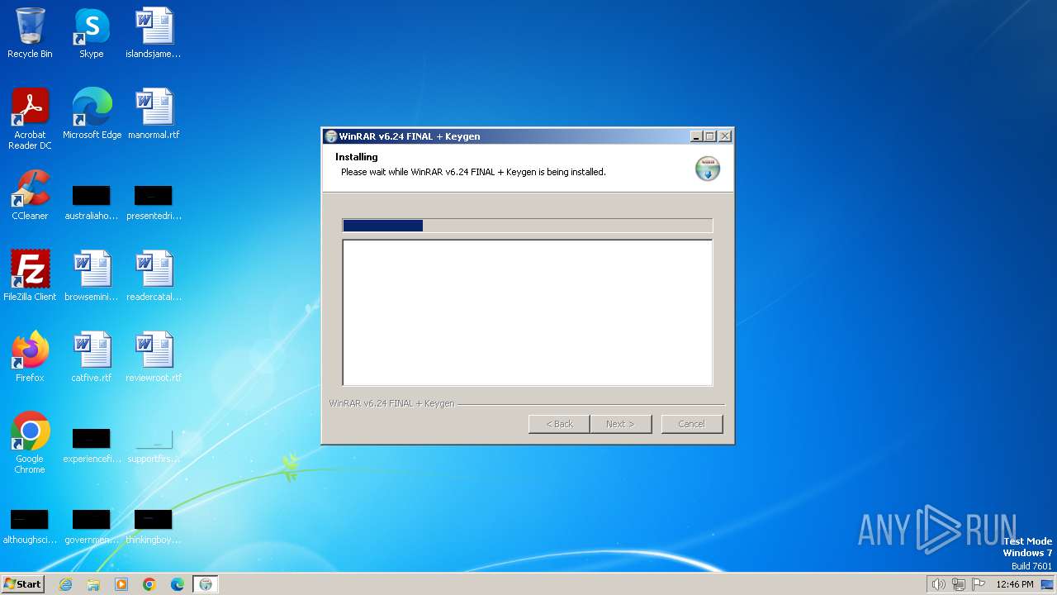
Task: Select the experiencefi... desktop file
Action: pyautogui.click(x=91, y=446)
